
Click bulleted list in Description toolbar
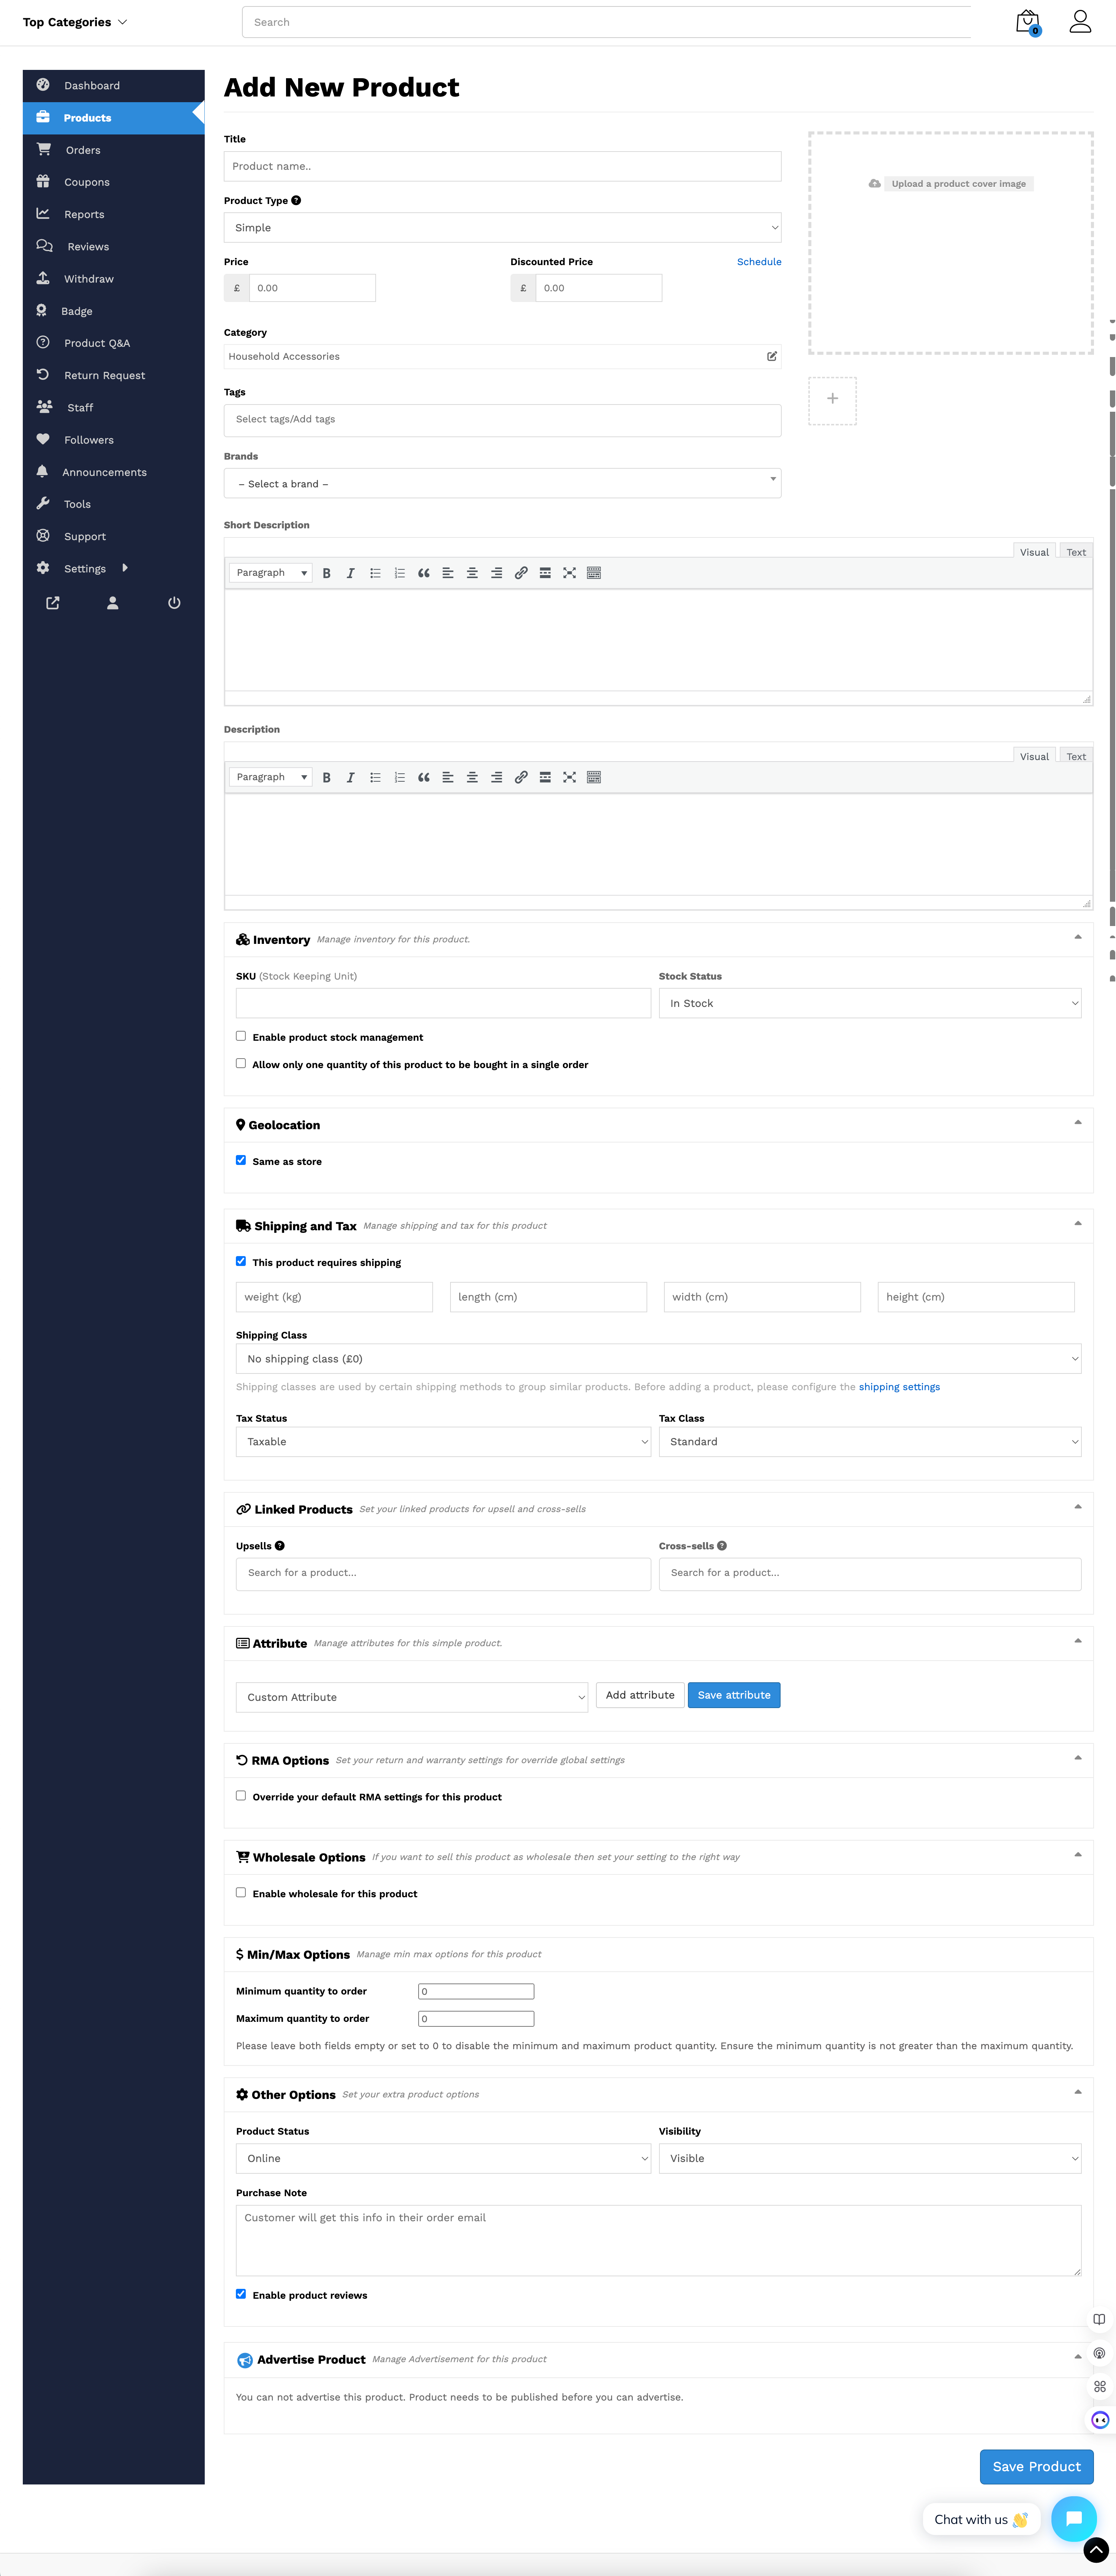point(375,777)
